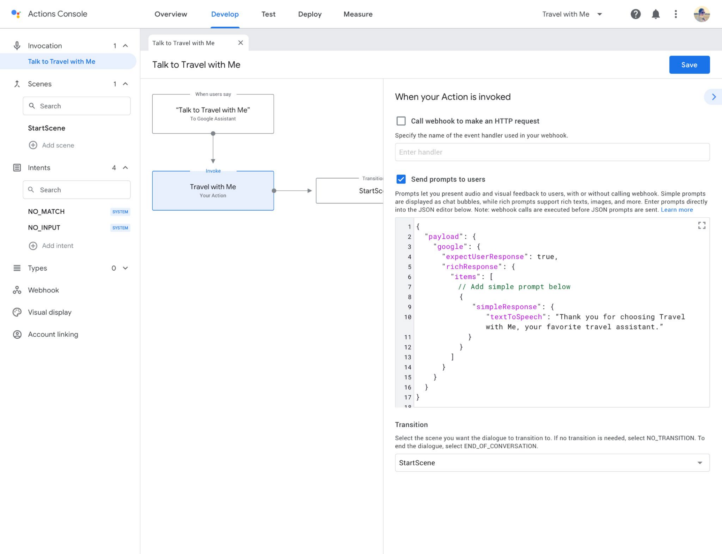
Task: Click the magnifier icon in Intents search
Action: [31, 189]
